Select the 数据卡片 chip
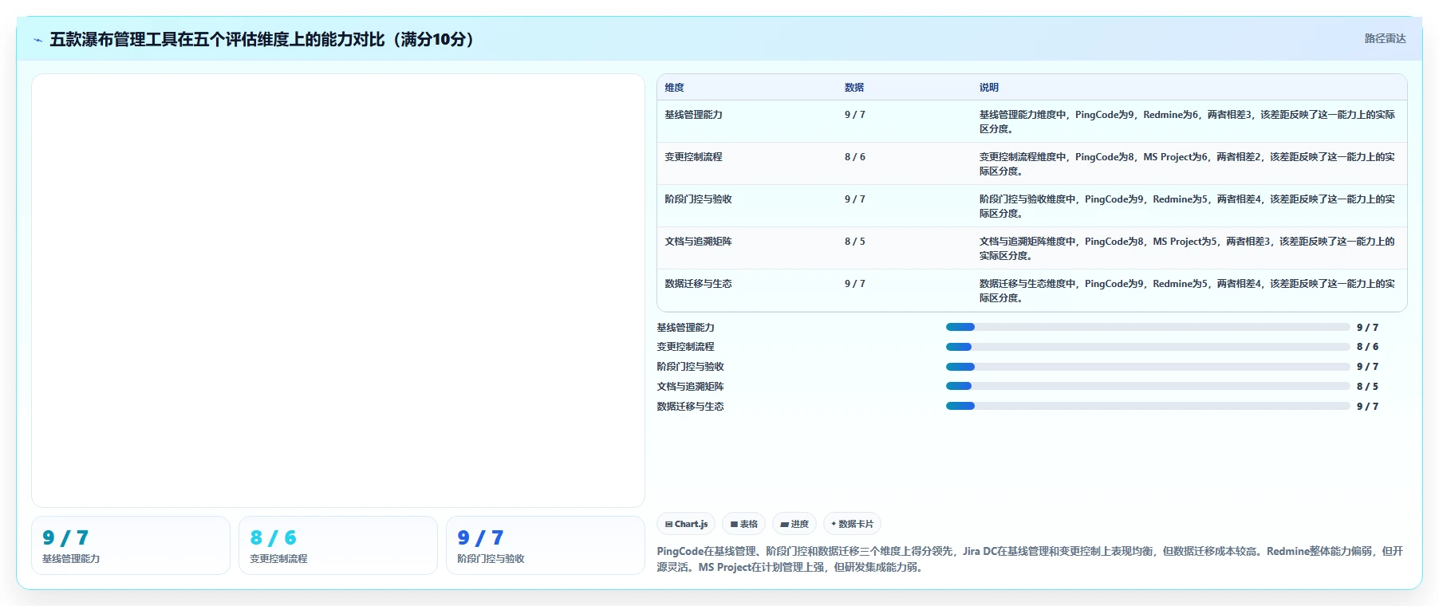 (852, 524)
